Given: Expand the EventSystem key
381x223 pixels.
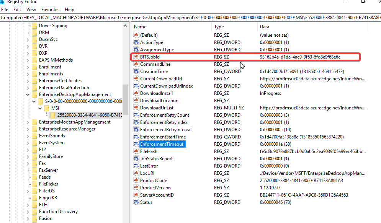Looking at the screenshot, I should point(28,143).
